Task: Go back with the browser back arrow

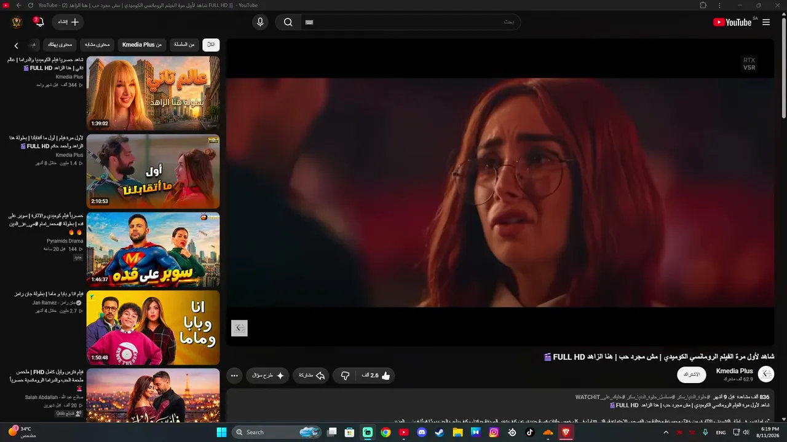Action: pyautogui.click(x=18, y=5)
